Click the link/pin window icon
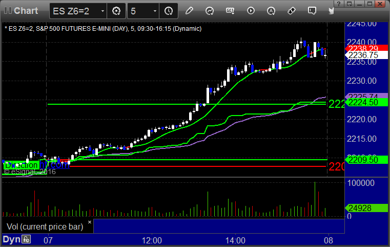Screen dimensions: 390x247 [292, 10]
